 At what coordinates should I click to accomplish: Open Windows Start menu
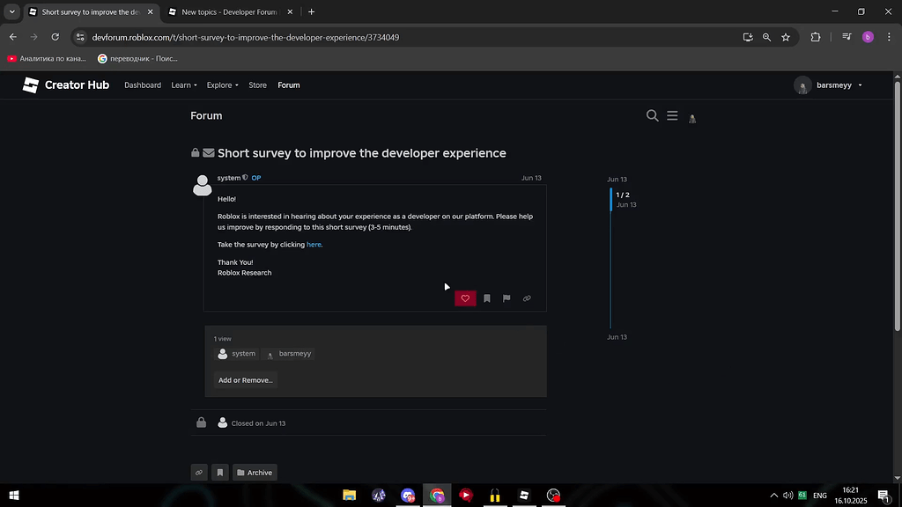point(14,496)
